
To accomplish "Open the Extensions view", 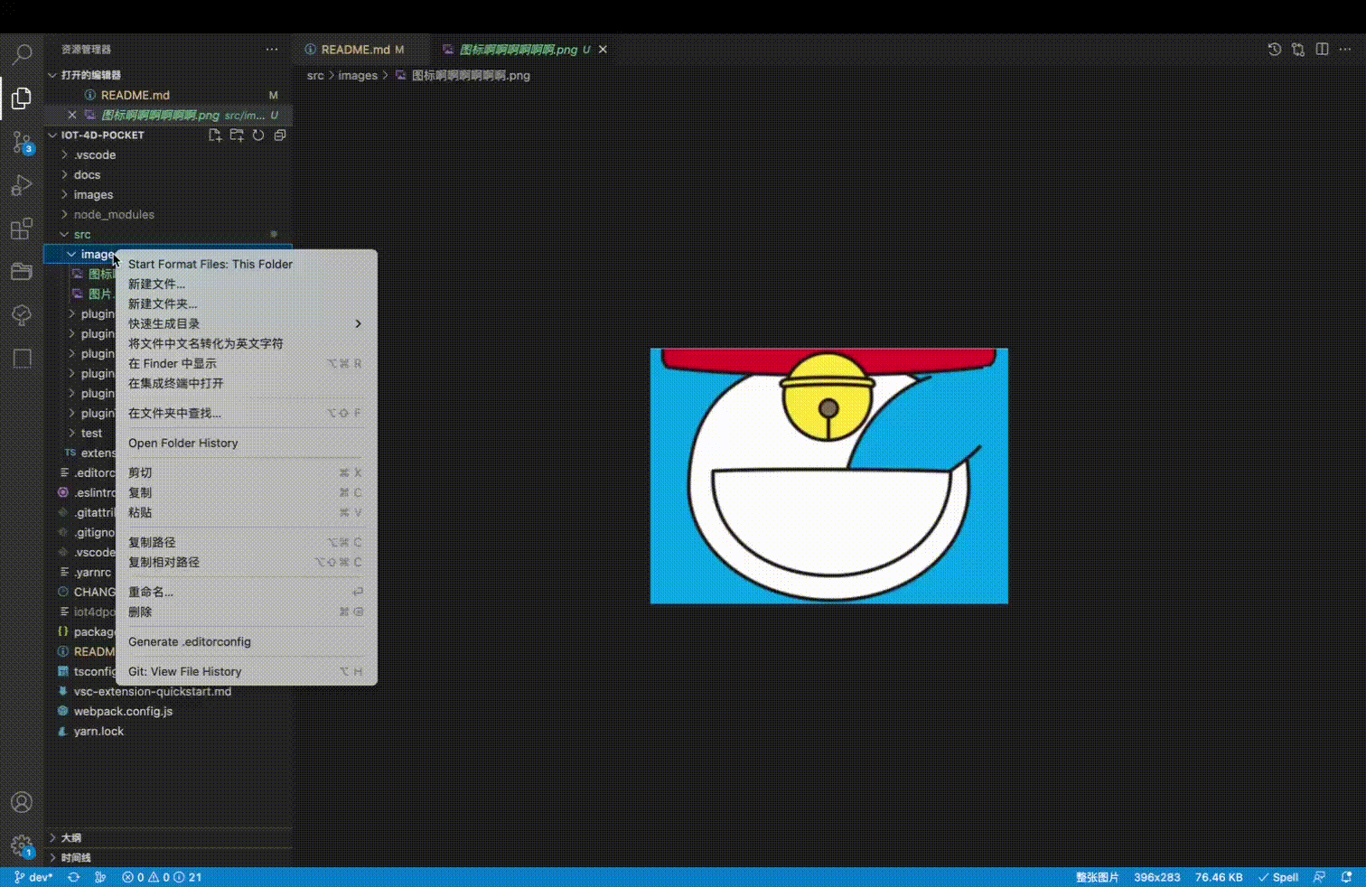I will click(22, 229).
